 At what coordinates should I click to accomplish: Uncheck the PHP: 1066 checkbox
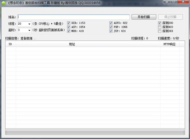pyautogui.click(x=111, y=27)
